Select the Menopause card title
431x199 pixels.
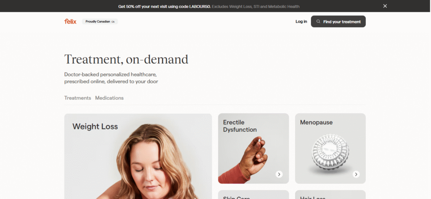[x=316, y=122]
